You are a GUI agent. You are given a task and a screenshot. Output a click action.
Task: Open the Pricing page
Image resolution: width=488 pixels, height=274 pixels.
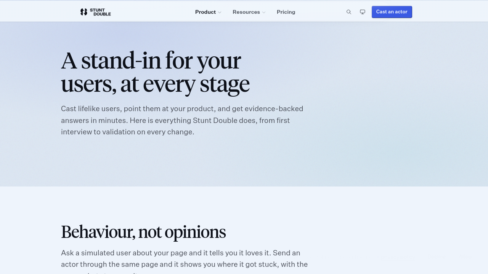(x=286, y=12)
